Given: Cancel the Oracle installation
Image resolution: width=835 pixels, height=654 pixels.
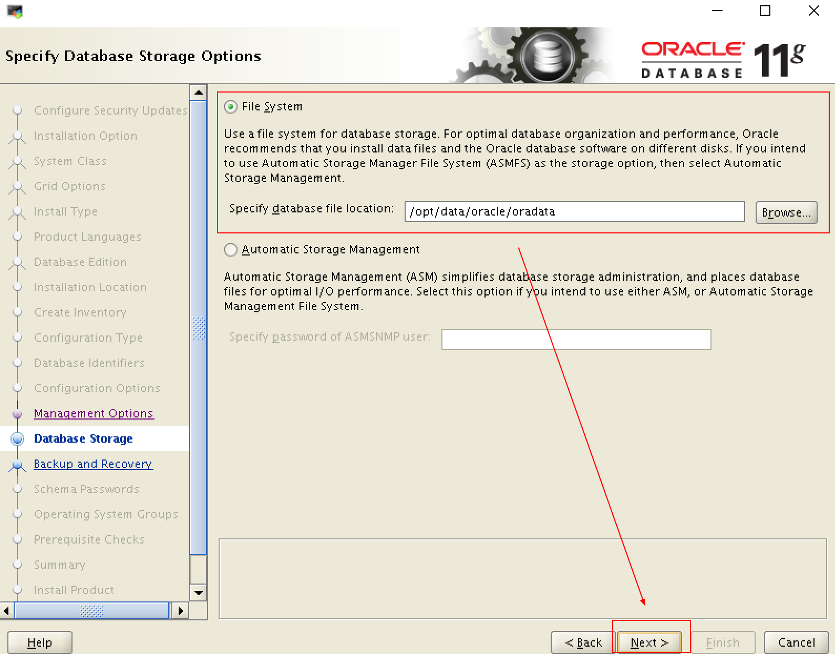Looking at the screenshot, I should tap(796, 642).
